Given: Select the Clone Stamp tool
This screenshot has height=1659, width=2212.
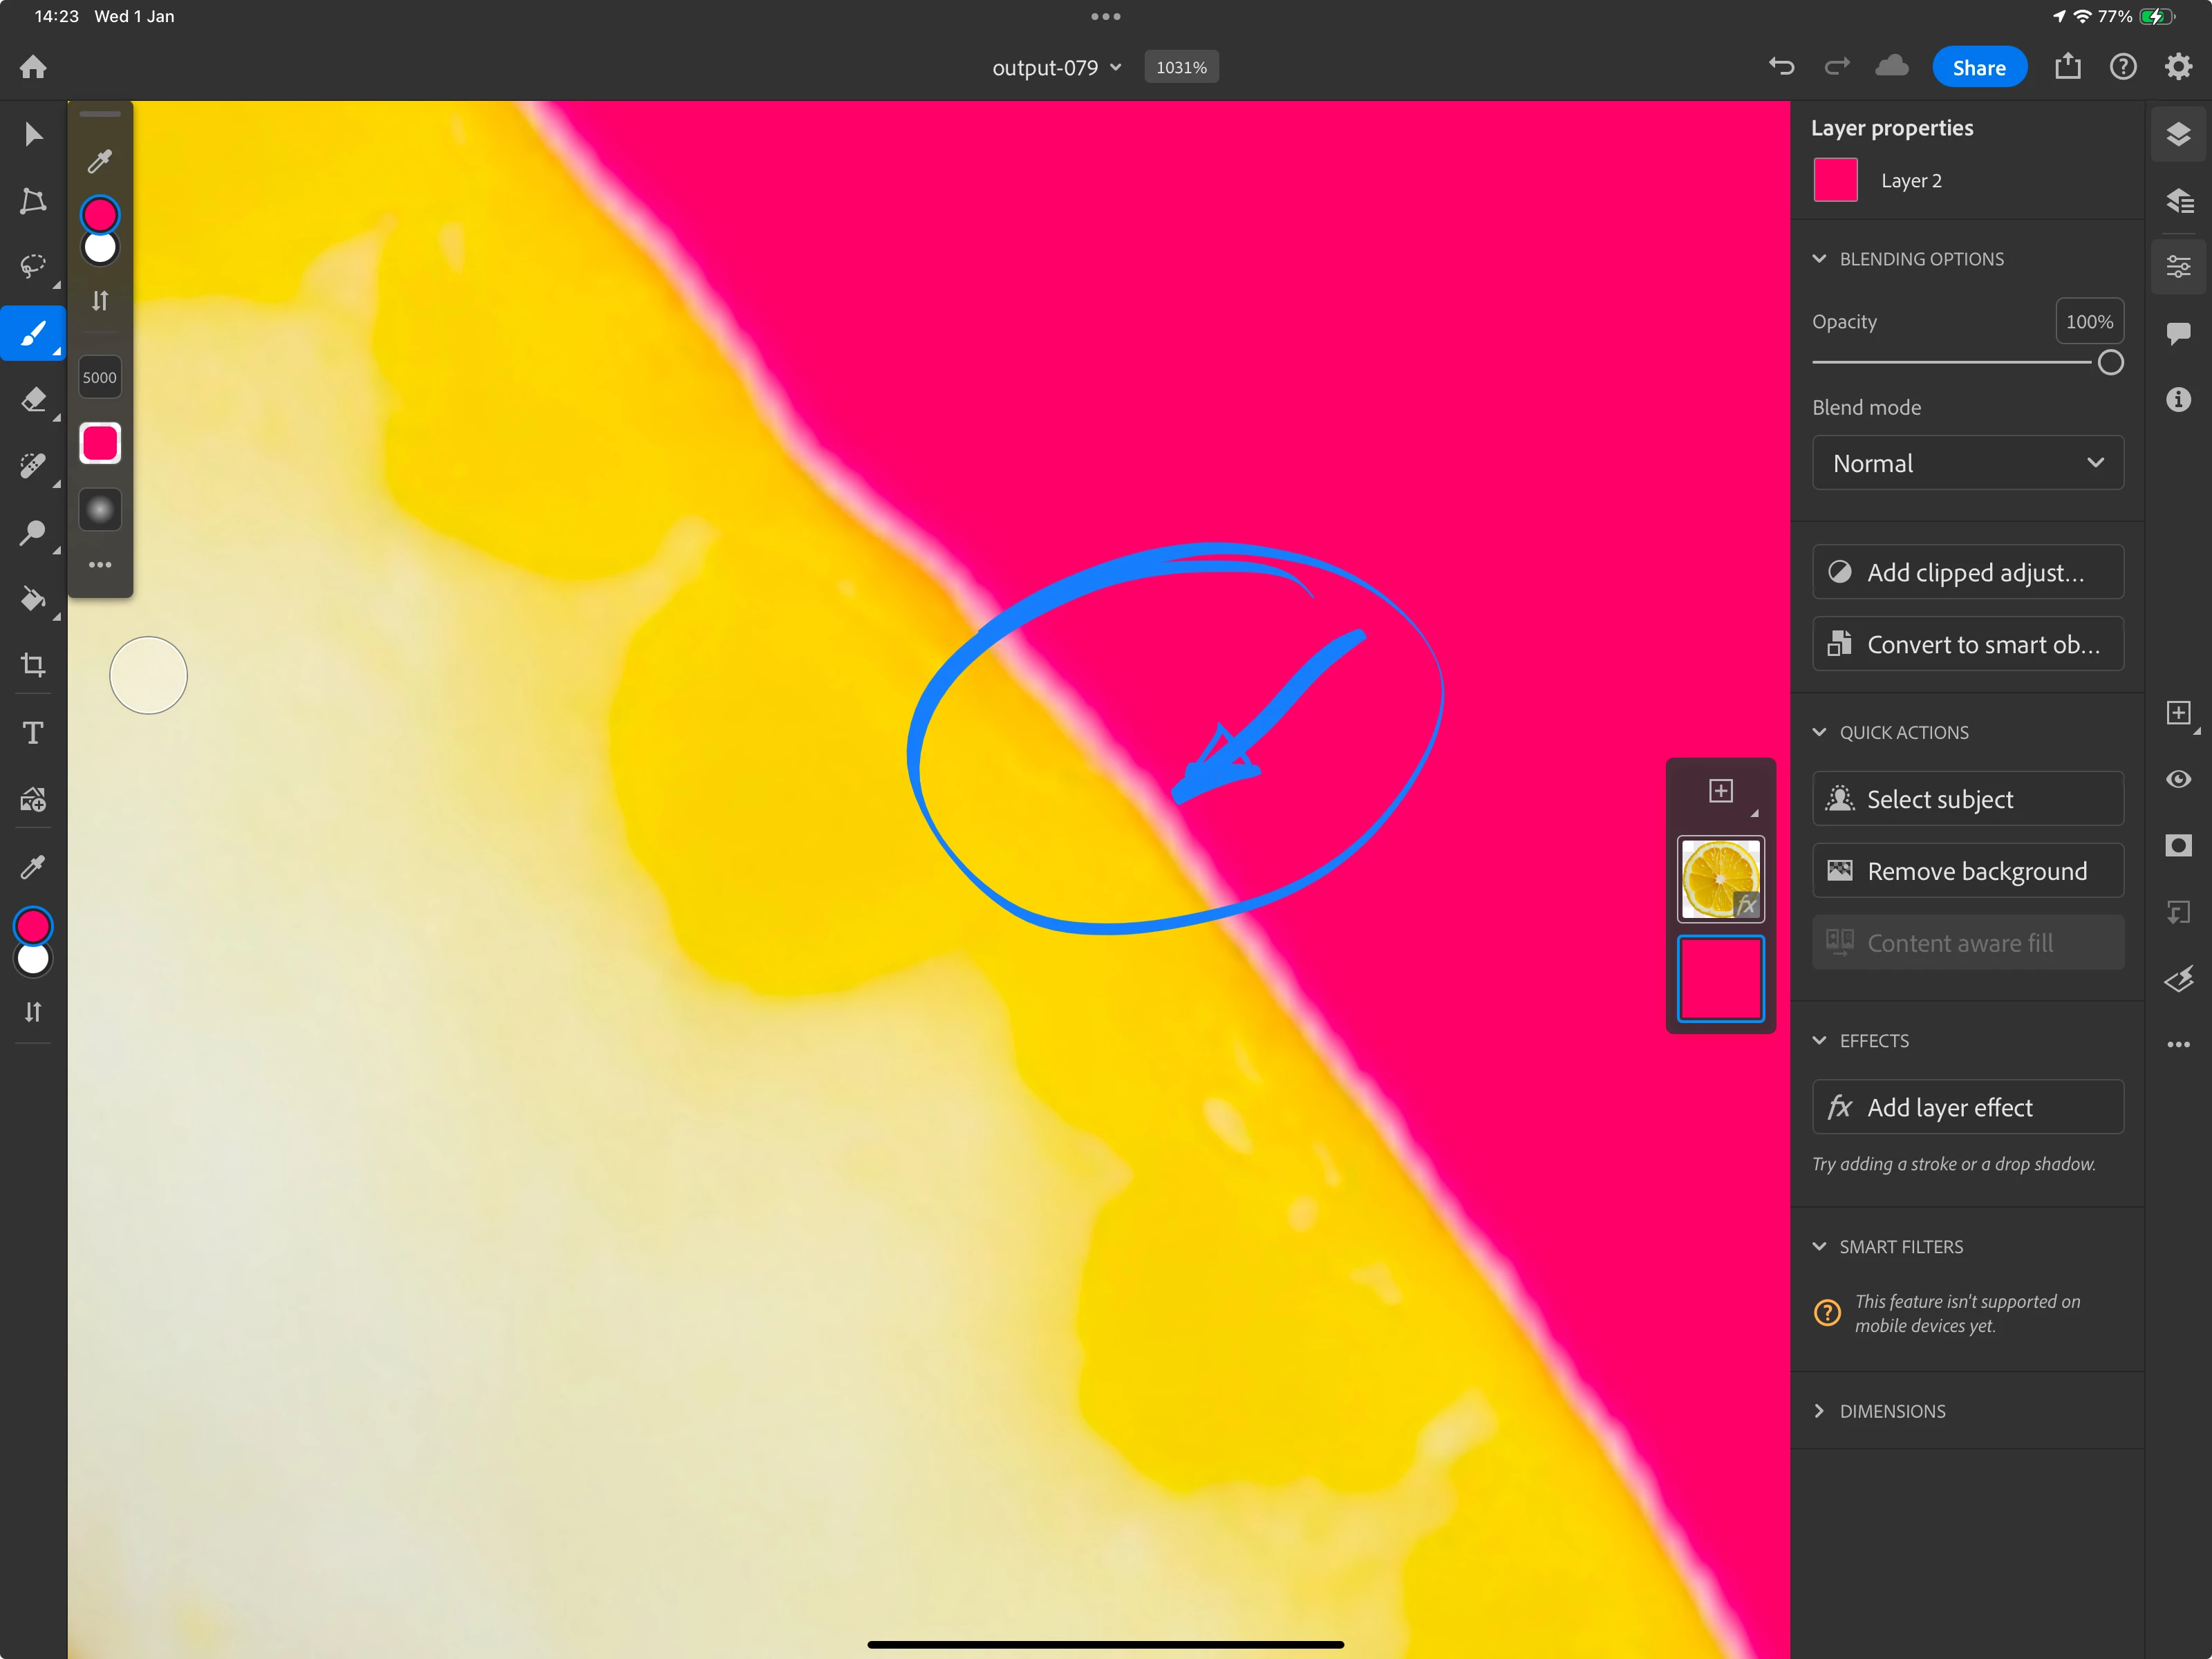Looking at the screenshot, I should tap(33, 532).
